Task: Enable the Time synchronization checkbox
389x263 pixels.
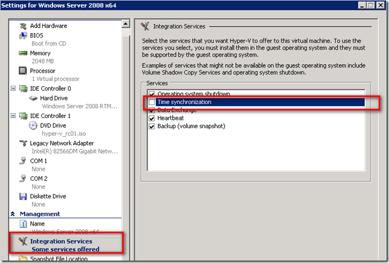Action: [x=152, y=102]
